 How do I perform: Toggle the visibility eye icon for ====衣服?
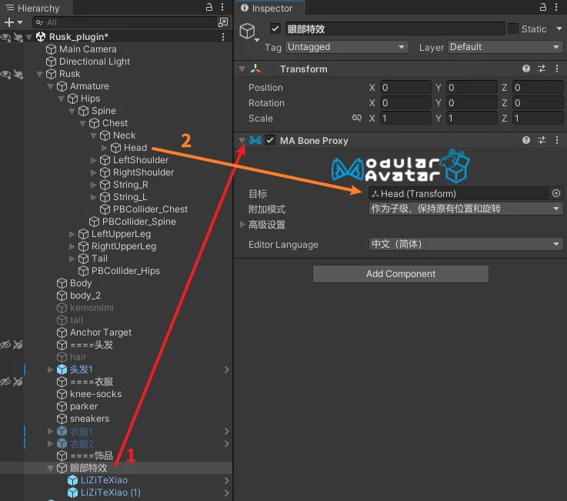tap(6, 382)
